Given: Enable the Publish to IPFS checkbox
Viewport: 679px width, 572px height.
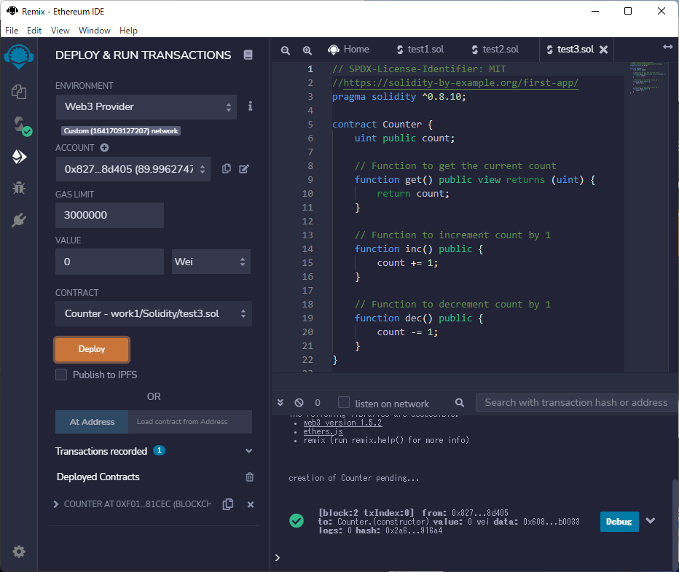Looking at the screenshot, I should [62, 375].
